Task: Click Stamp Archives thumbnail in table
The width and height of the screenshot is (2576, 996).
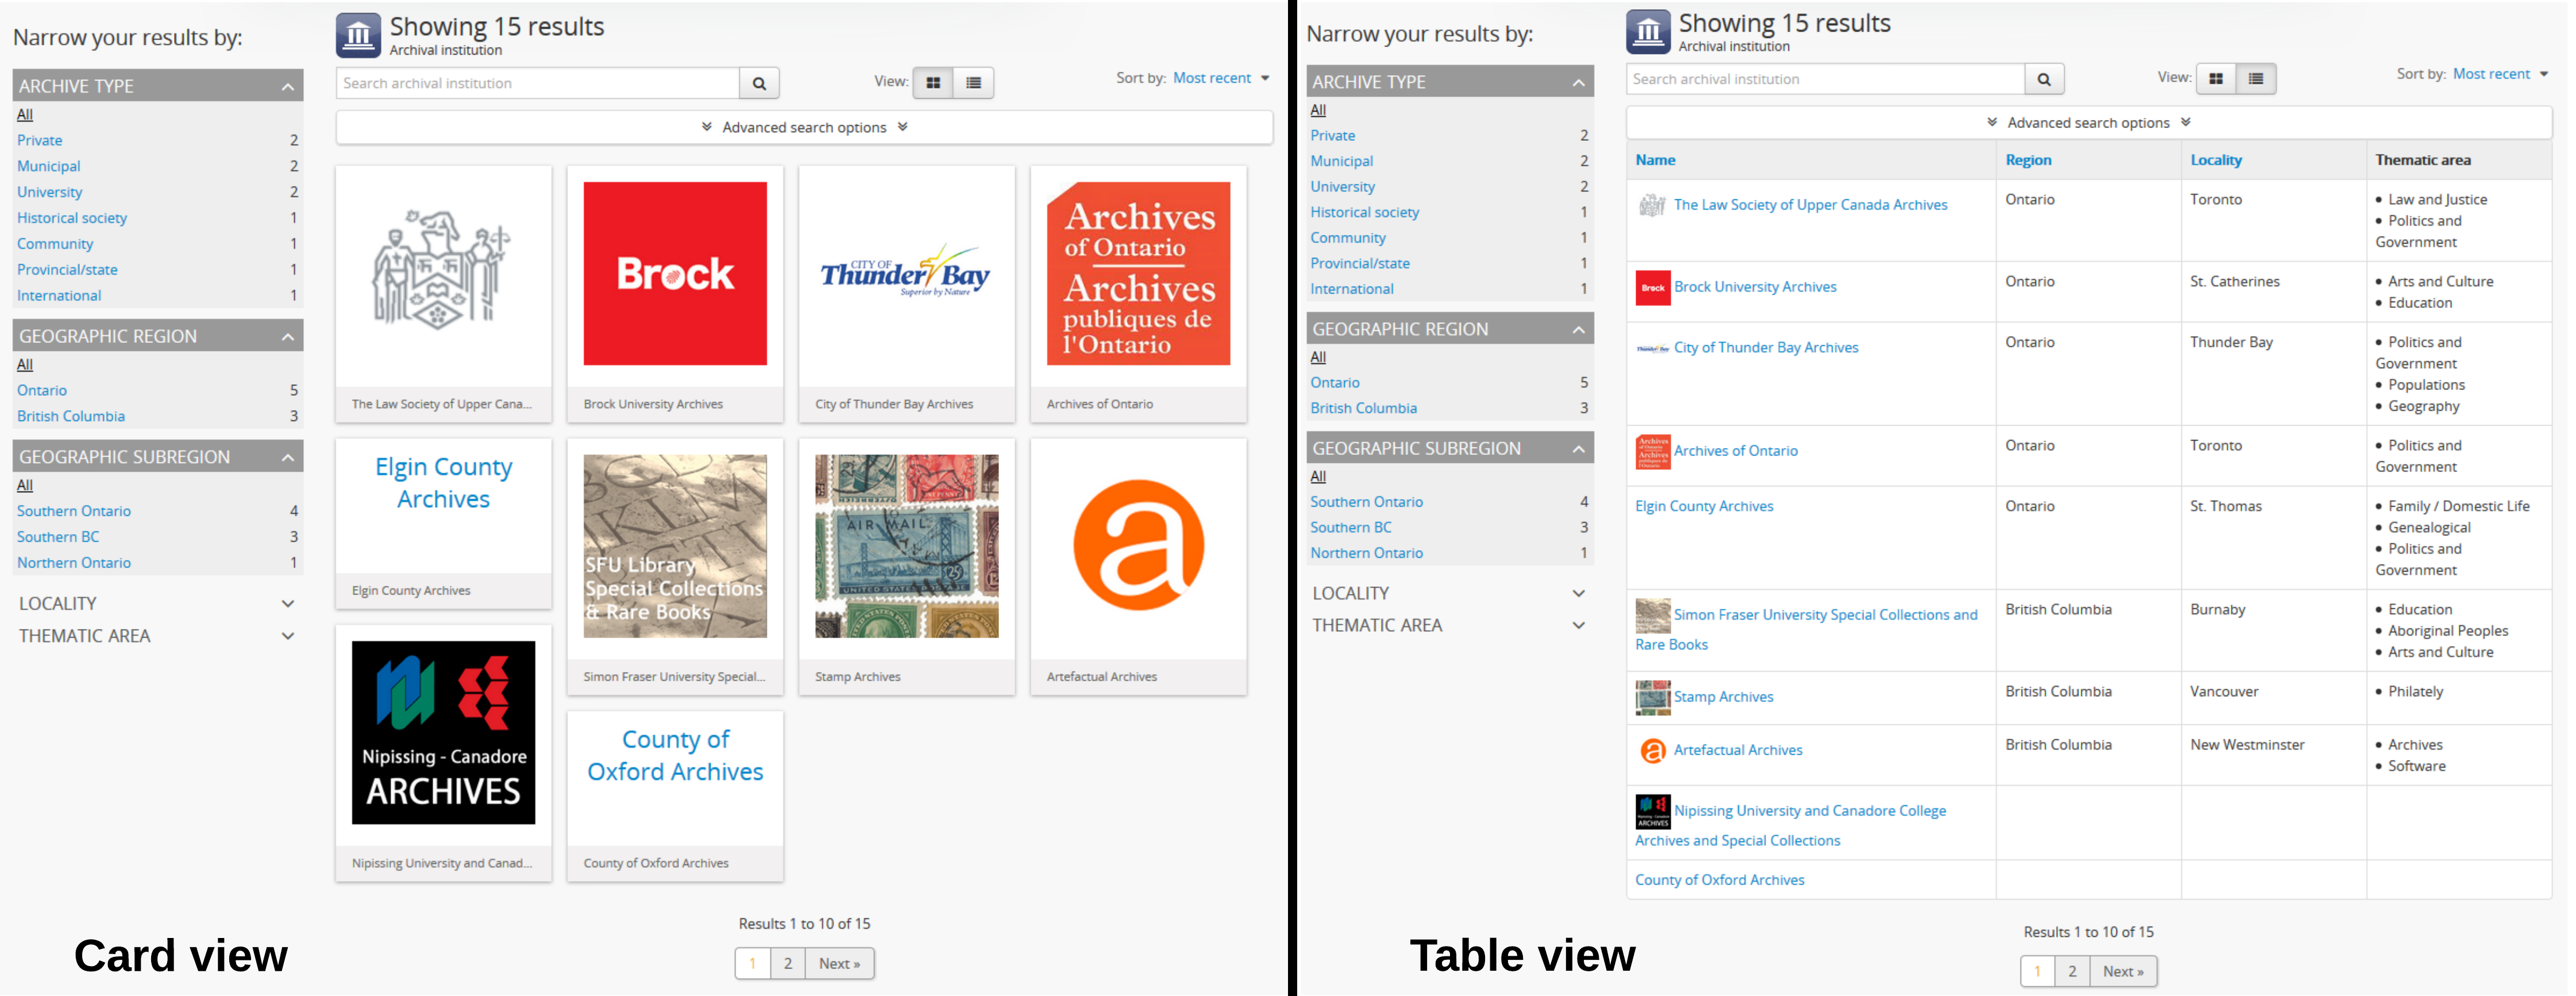Action: pyautogui.click(x=1653, y=697)
